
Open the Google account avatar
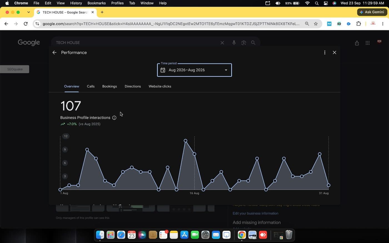[x=379, y=42]
